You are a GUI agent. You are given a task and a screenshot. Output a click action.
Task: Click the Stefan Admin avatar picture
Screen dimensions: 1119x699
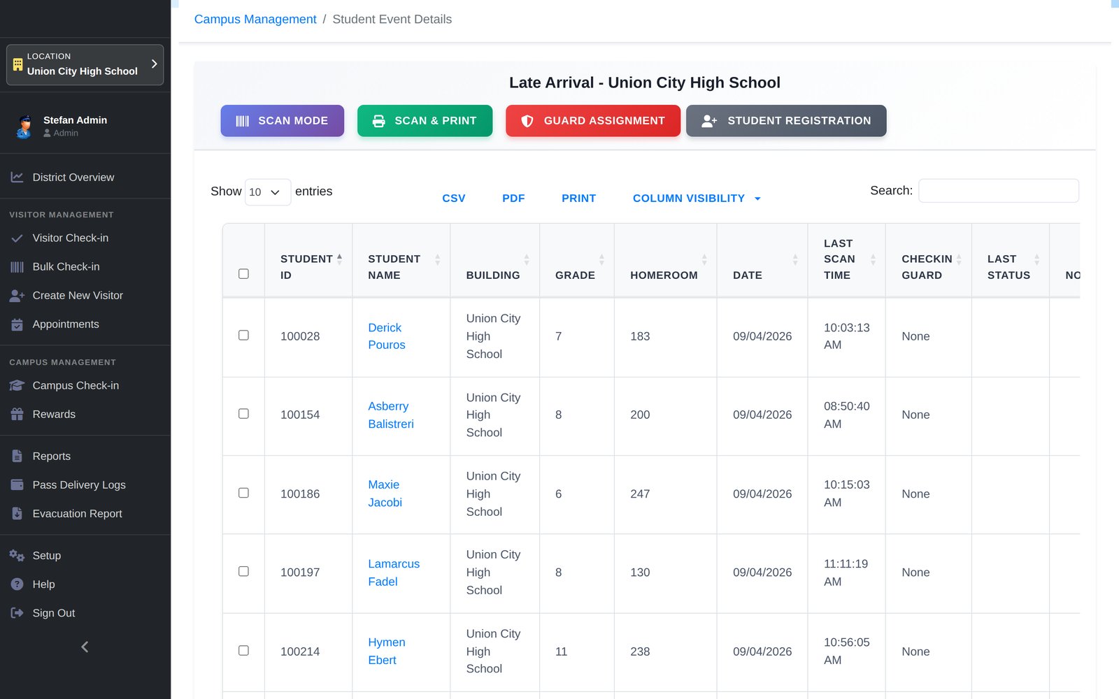(24, 127)
